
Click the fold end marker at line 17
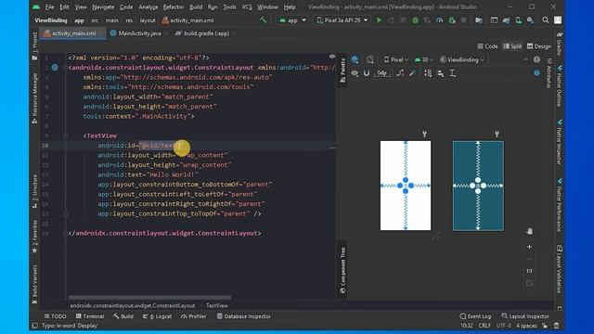tap(66, 213)
